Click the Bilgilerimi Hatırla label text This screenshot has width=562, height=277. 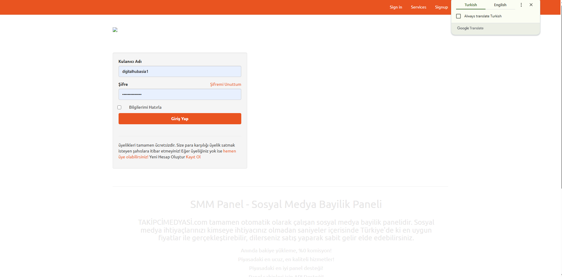click(x=145, y=108)
